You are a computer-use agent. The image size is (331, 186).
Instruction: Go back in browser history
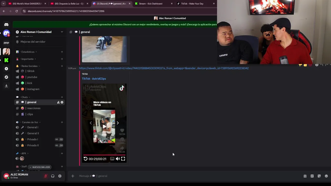[4, 11]
